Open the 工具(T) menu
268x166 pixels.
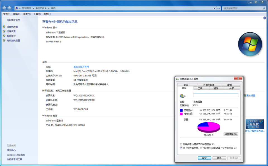click(37, 14)
